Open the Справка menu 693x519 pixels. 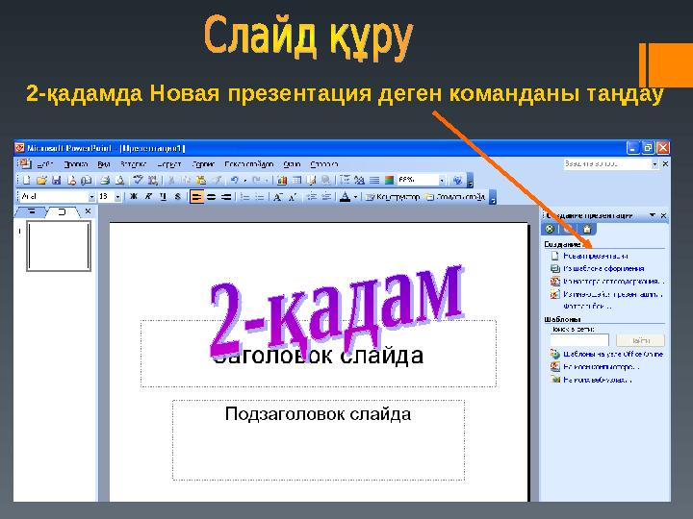pos(324,164)
